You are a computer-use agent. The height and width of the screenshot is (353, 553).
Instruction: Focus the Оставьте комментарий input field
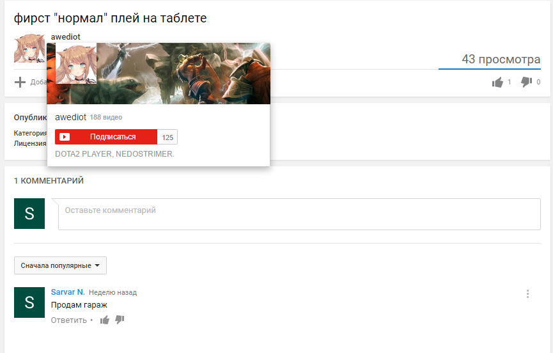pos(299,214)
